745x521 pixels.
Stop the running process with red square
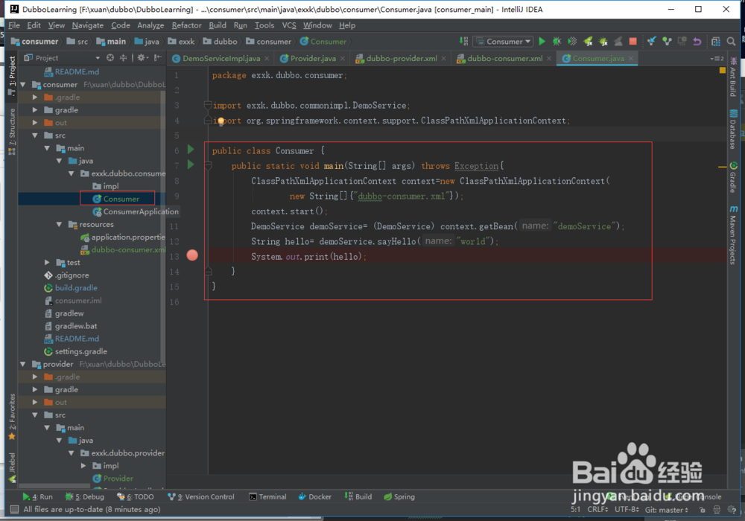(x=633, y=42)
